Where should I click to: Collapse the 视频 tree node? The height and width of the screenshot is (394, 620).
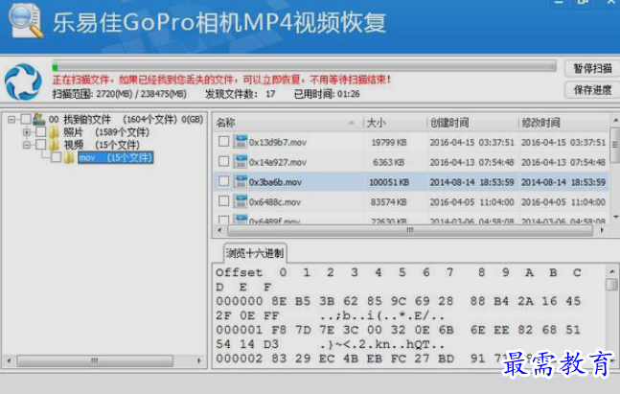click(27, 145)
